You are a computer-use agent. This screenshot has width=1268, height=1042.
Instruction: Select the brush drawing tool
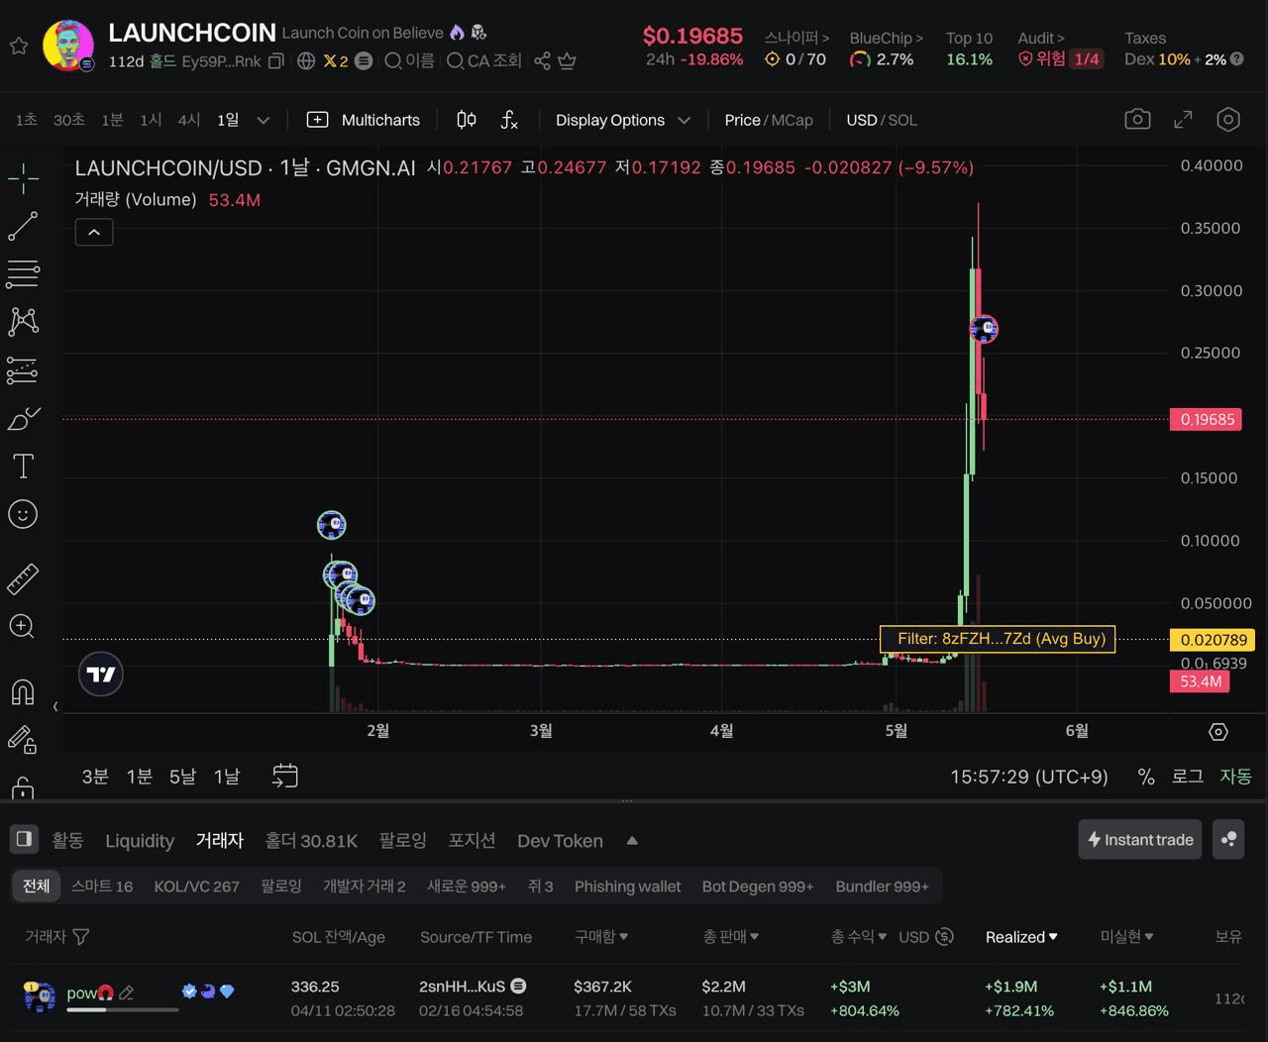(x=23, y=419)
